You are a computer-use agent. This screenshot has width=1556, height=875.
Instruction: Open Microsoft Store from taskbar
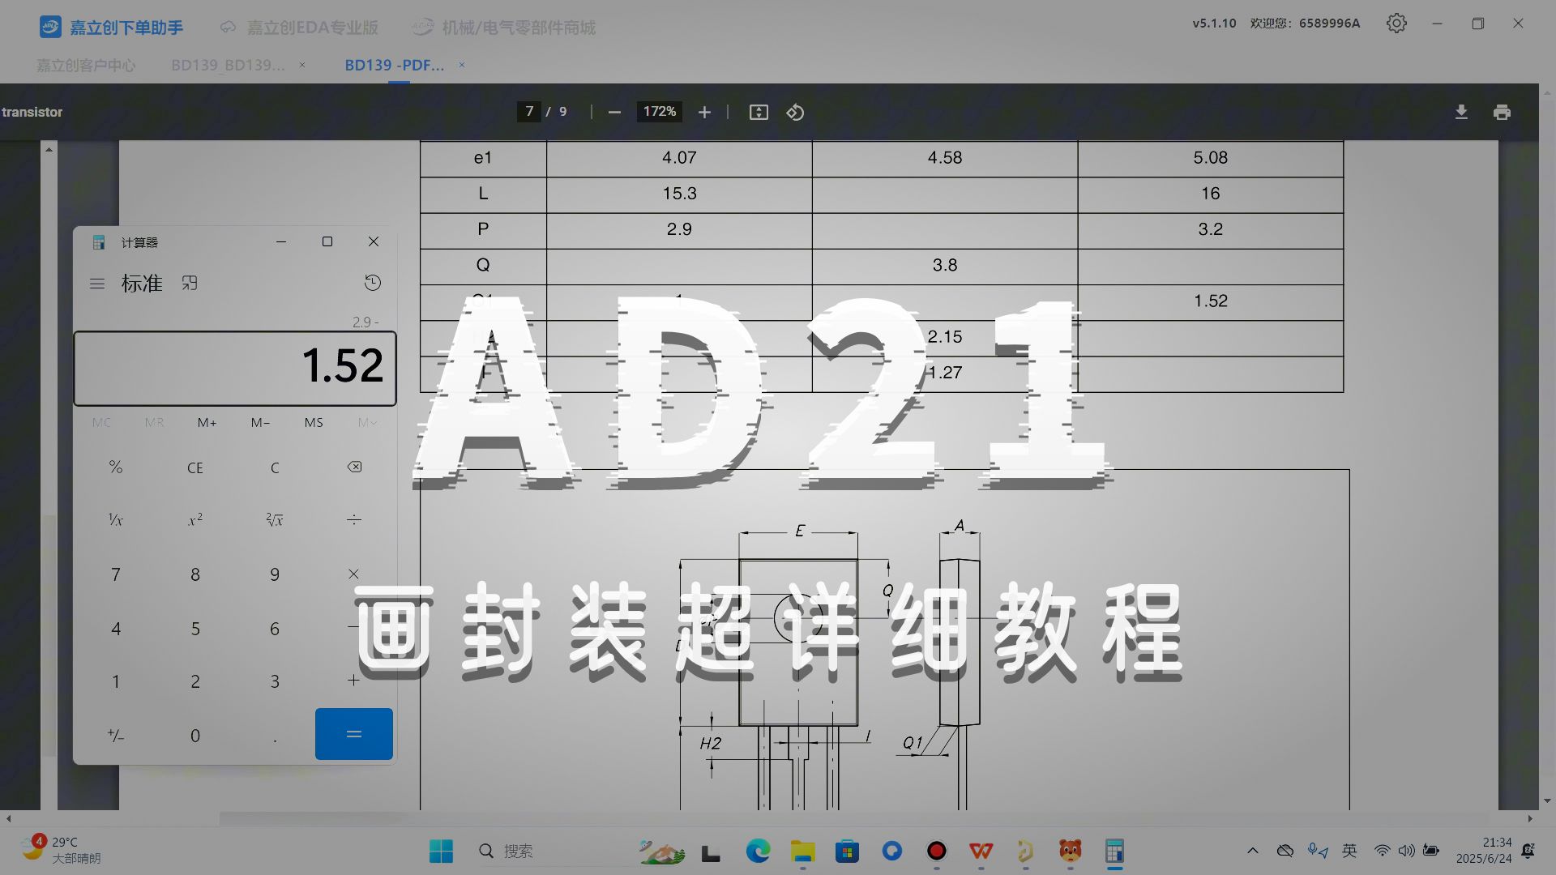pyautogui.click(x=848, y=852)
